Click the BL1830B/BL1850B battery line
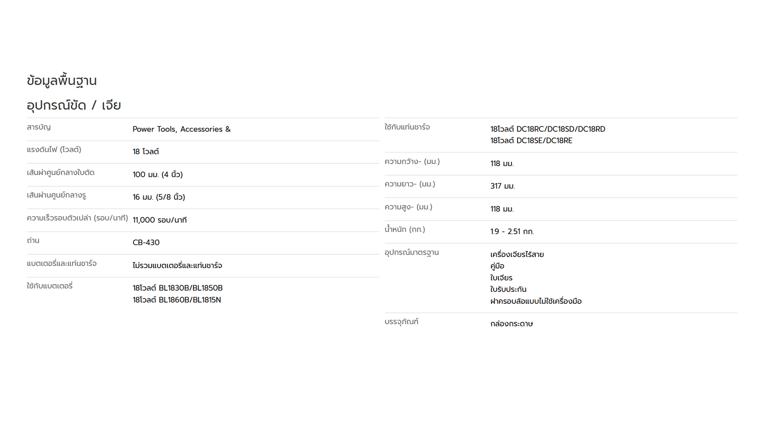The height and width of the screenshot is (429, 764). [177, 288]
